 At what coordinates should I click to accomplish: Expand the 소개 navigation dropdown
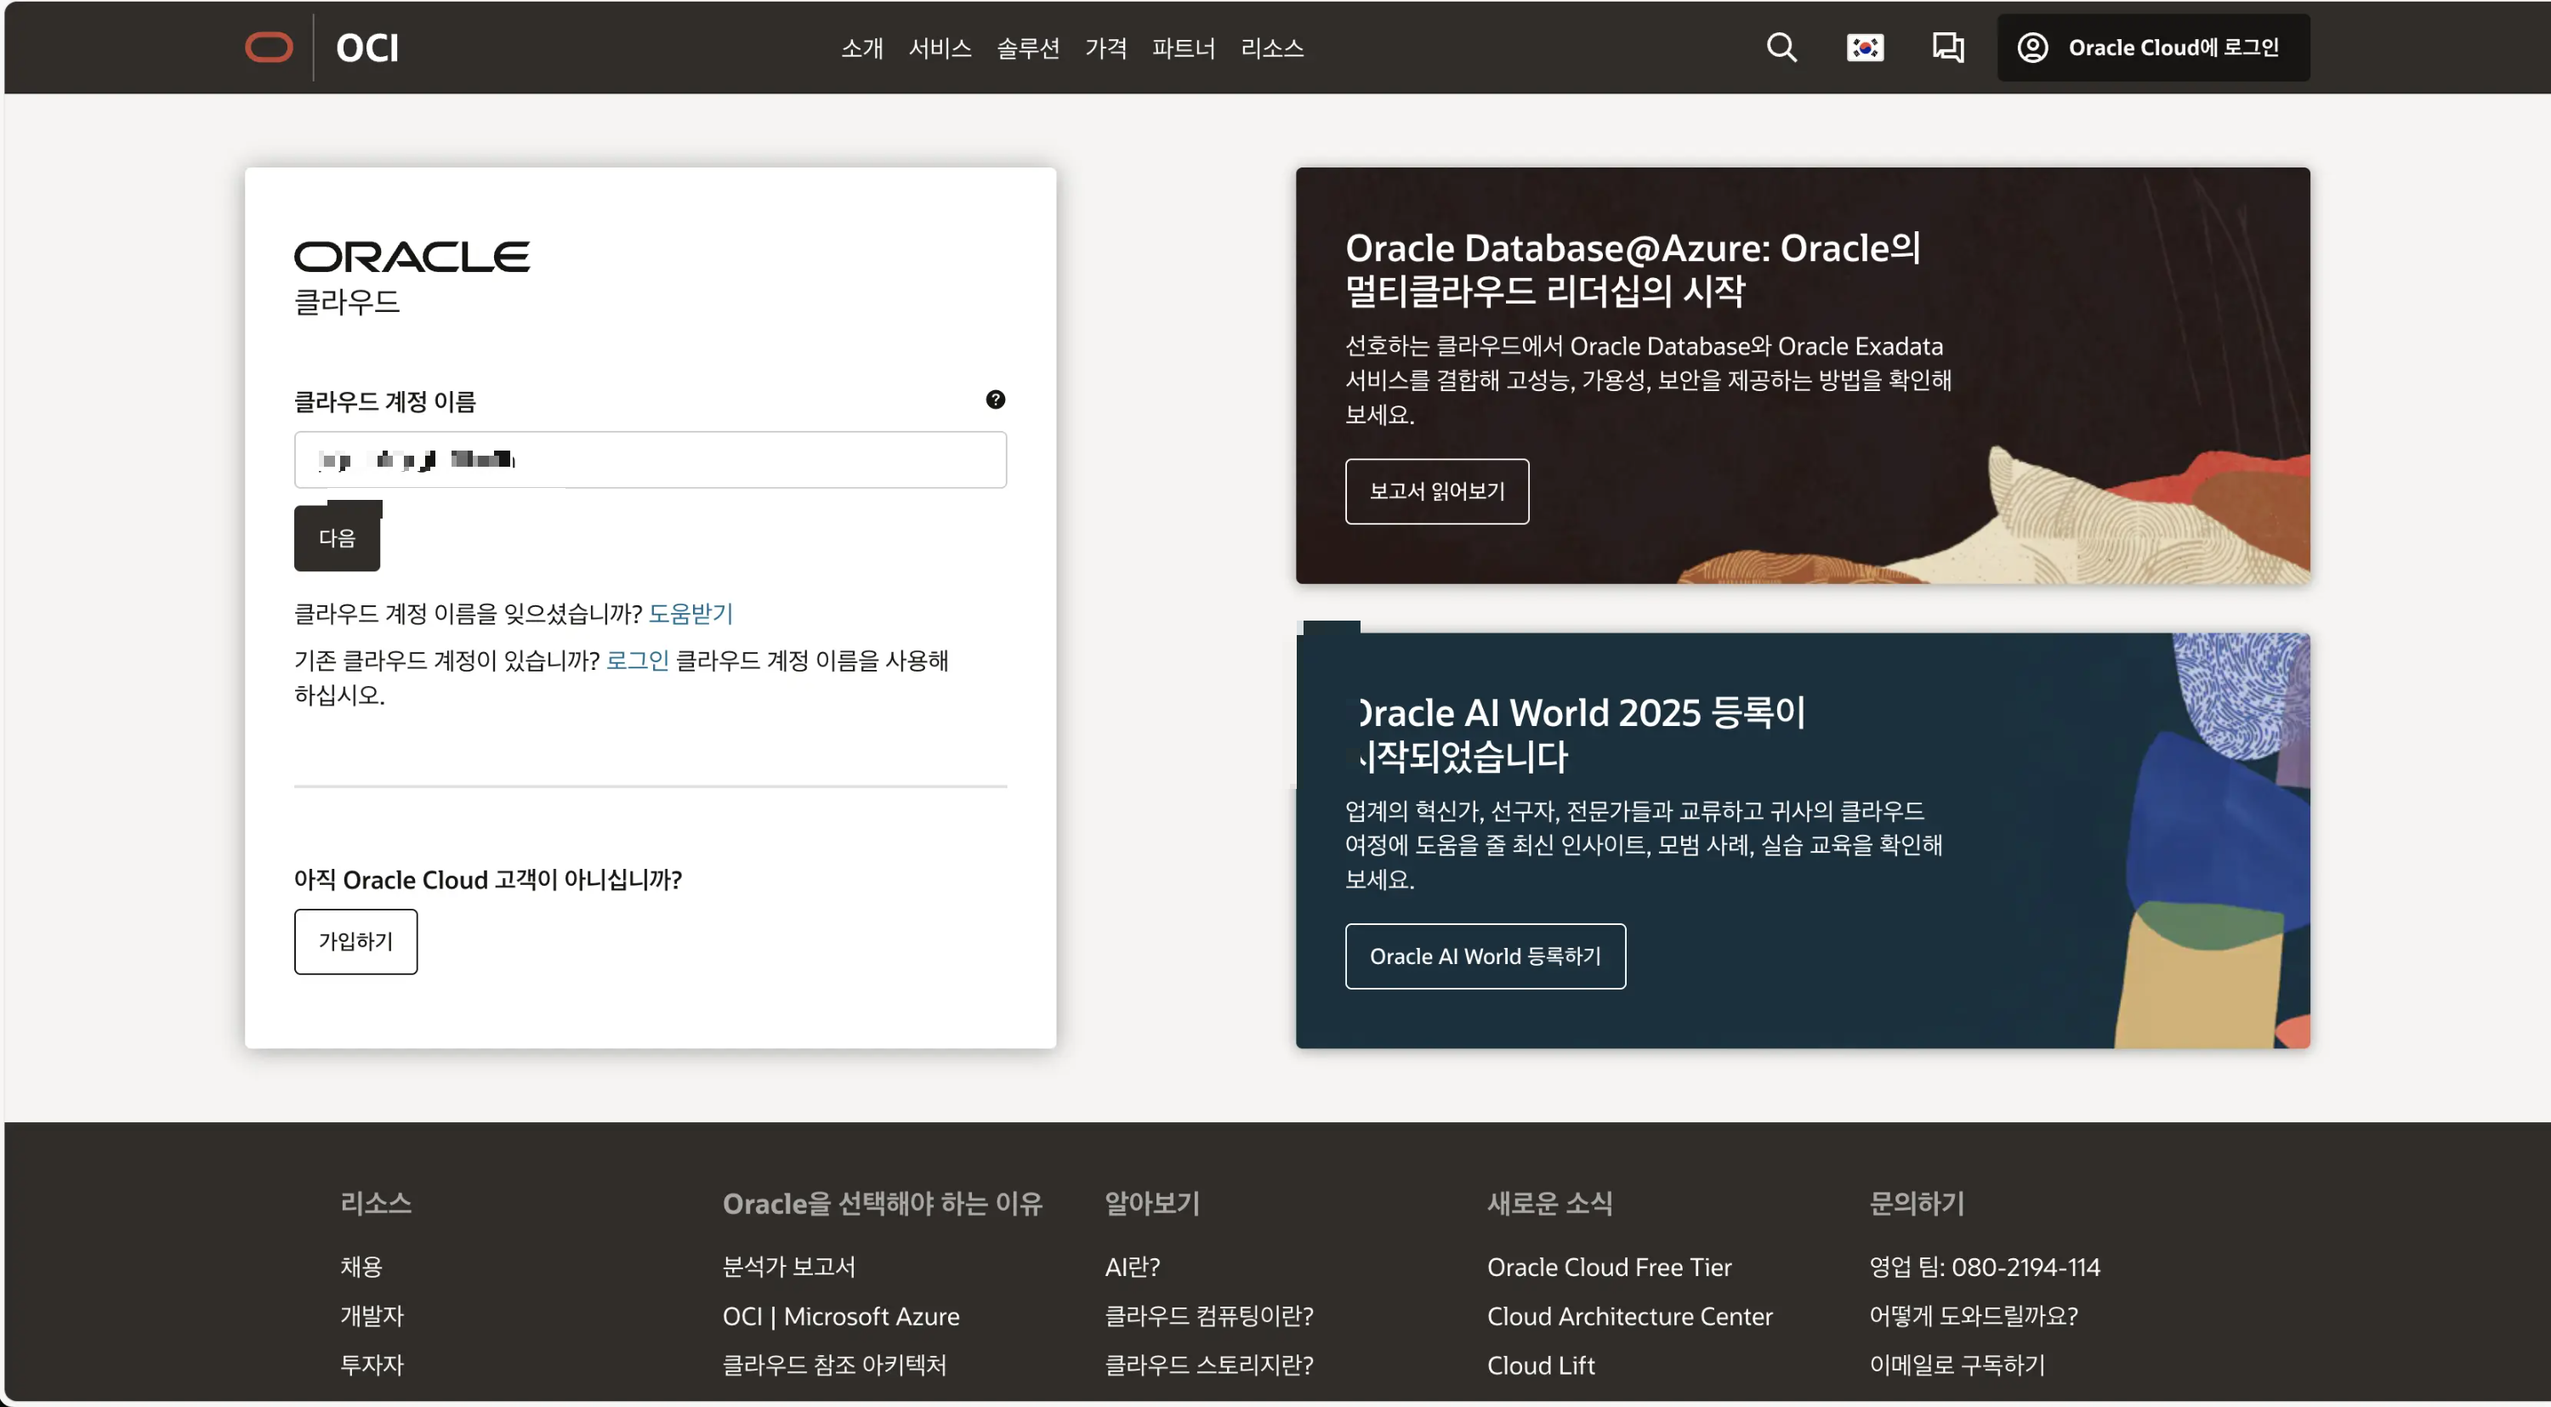(x=861, y=48)
